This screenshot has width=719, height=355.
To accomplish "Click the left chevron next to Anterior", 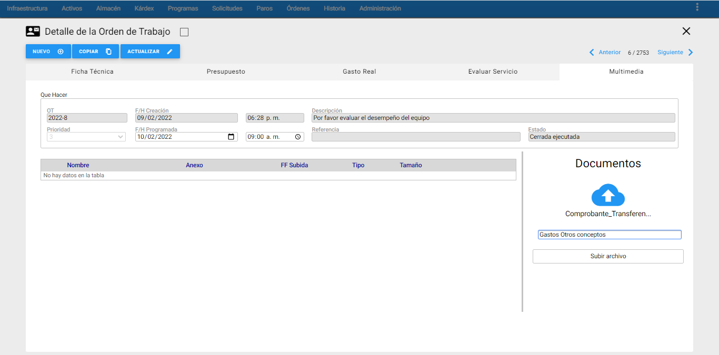I will click(x=592, y=53).
